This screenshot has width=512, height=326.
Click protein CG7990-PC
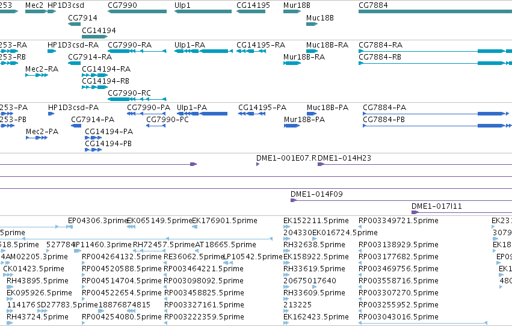coord(167,120)
